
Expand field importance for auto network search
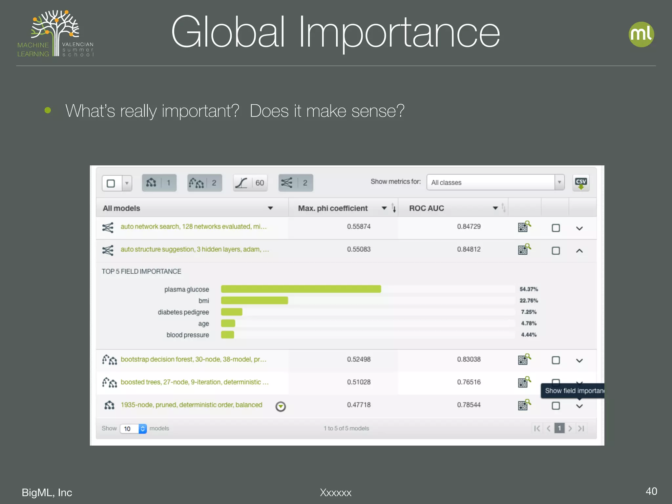579,228
